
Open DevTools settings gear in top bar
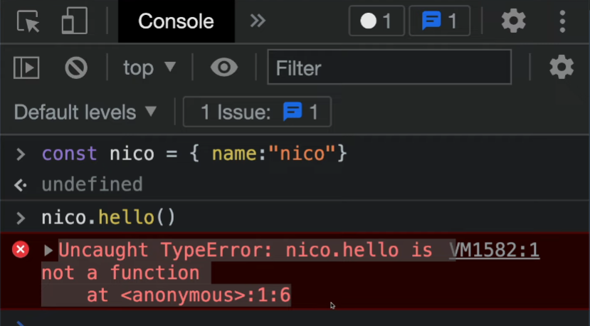pos(514,21)
